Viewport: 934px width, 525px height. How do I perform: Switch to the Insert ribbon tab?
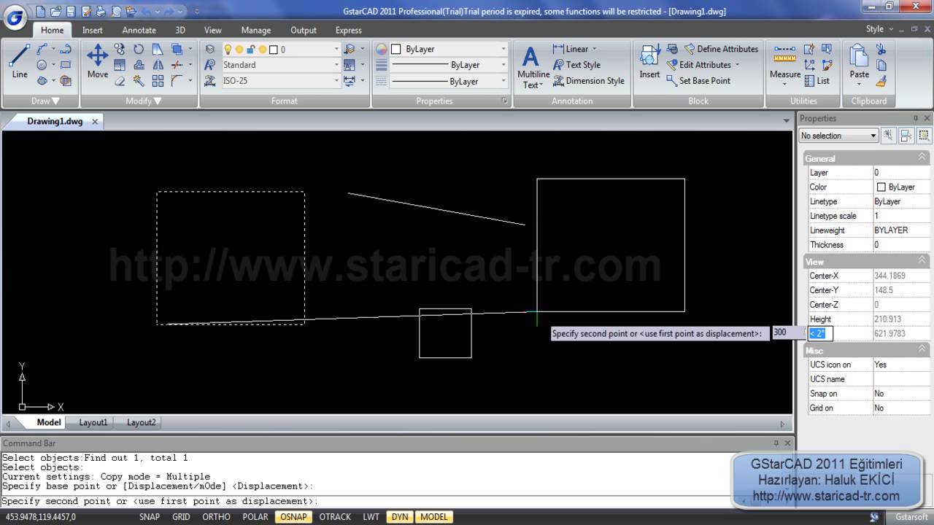point(92,30)
